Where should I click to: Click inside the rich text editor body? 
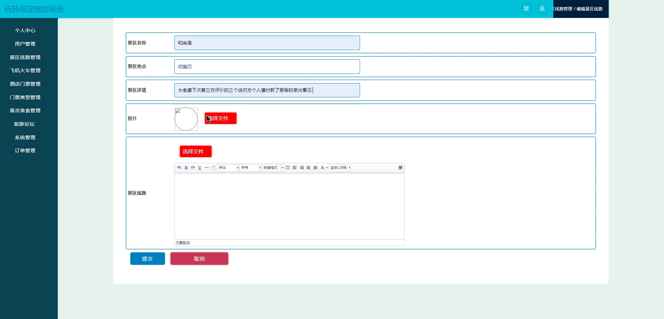(x=289, y=206)
